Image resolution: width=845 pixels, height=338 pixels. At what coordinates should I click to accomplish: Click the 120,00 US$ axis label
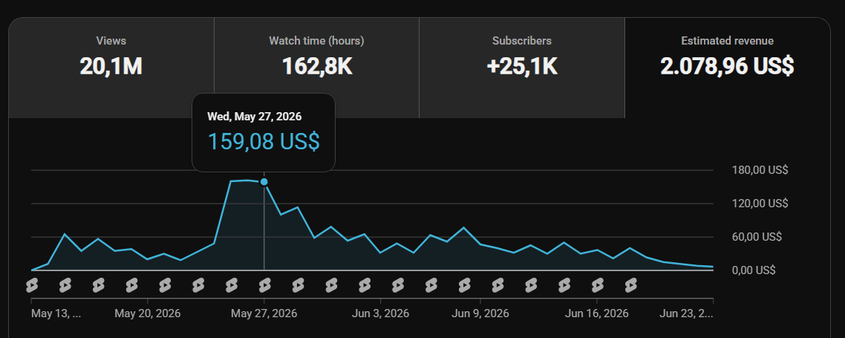click(760, 204)
